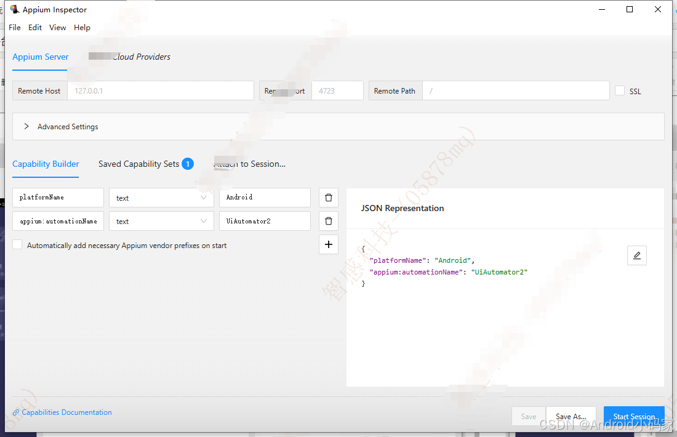
Task: Click the Remote Path label
Action: click(395, 90)
